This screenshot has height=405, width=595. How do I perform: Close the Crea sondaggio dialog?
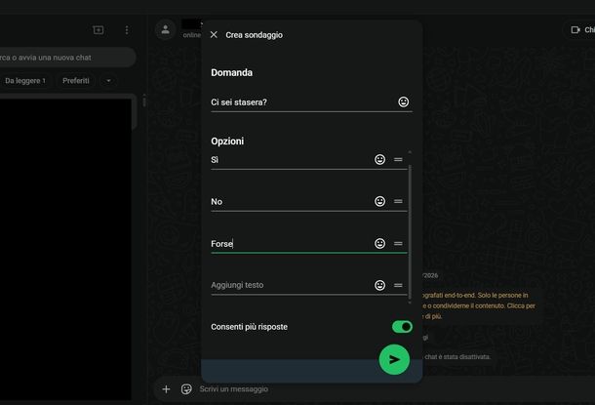tap(214, 35)
